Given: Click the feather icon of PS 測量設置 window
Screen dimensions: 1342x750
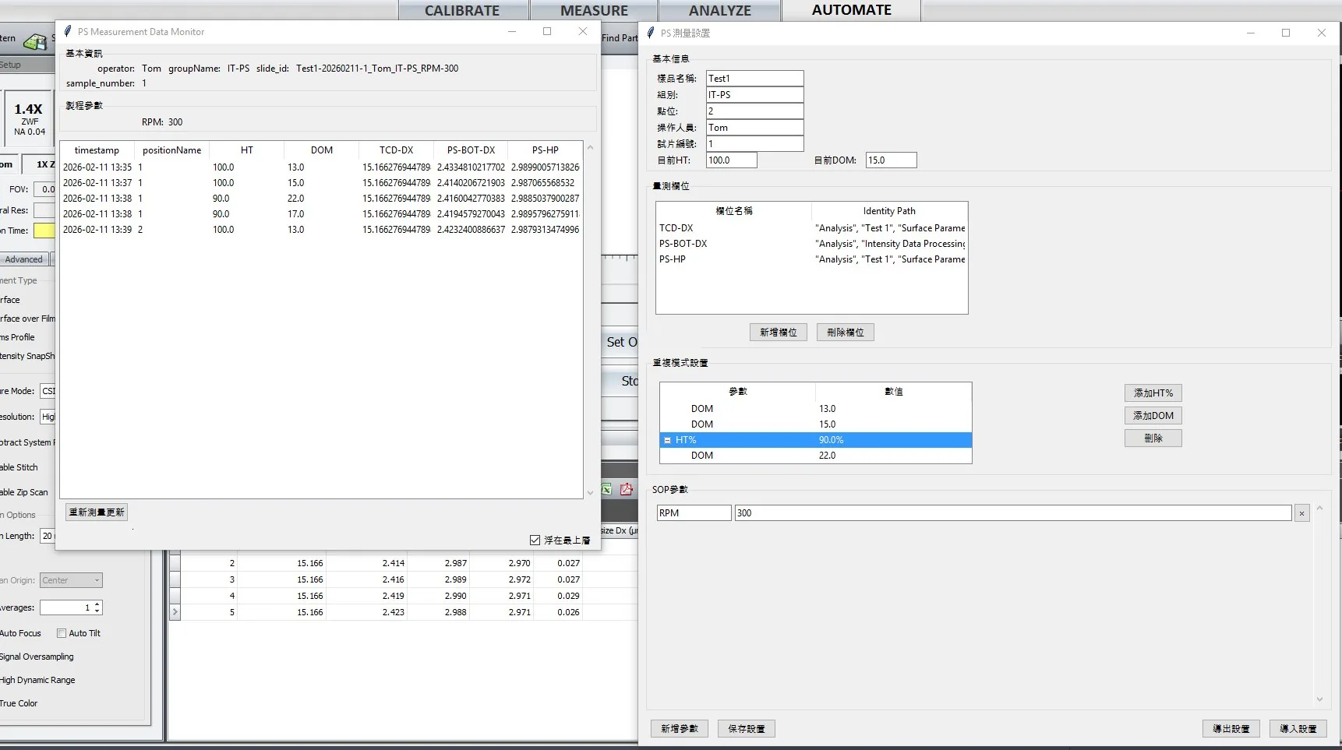Looking at the screenshot, I should [x=651, y=33].
